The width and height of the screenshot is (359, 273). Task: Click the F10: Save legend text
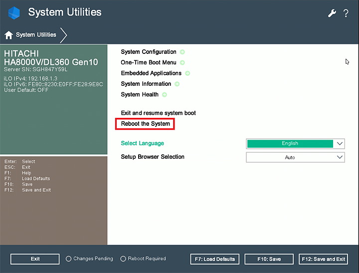click(x=18, y=184)
